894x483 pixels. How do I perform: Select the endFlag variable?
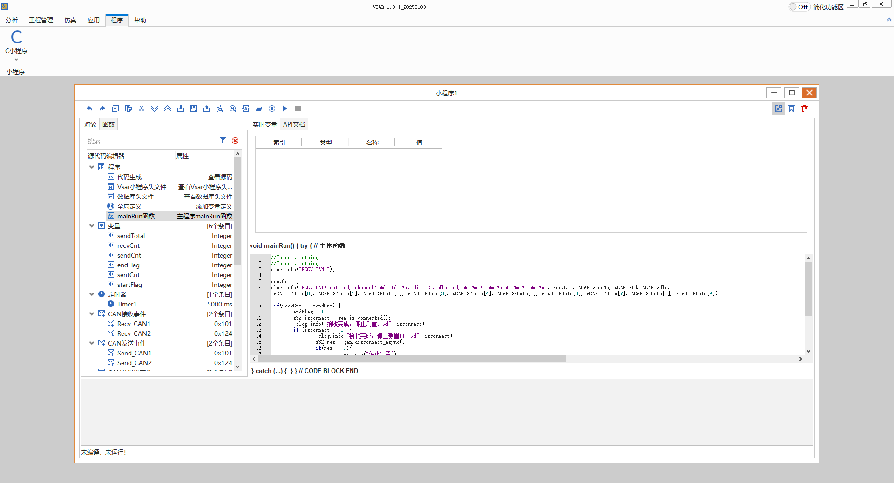pyautogui.click(x=129, y=265)
